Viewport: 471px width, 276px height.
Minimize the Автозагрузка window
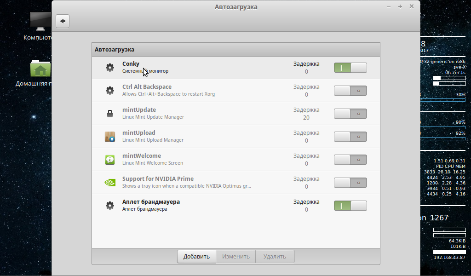coord(389,6)
